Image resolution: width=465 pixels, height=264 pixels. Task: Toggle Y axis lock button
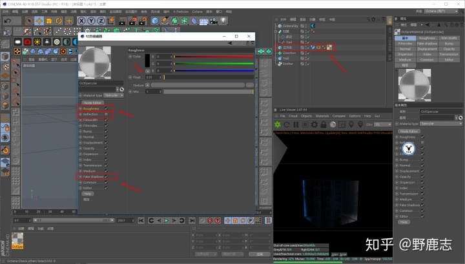91,21
